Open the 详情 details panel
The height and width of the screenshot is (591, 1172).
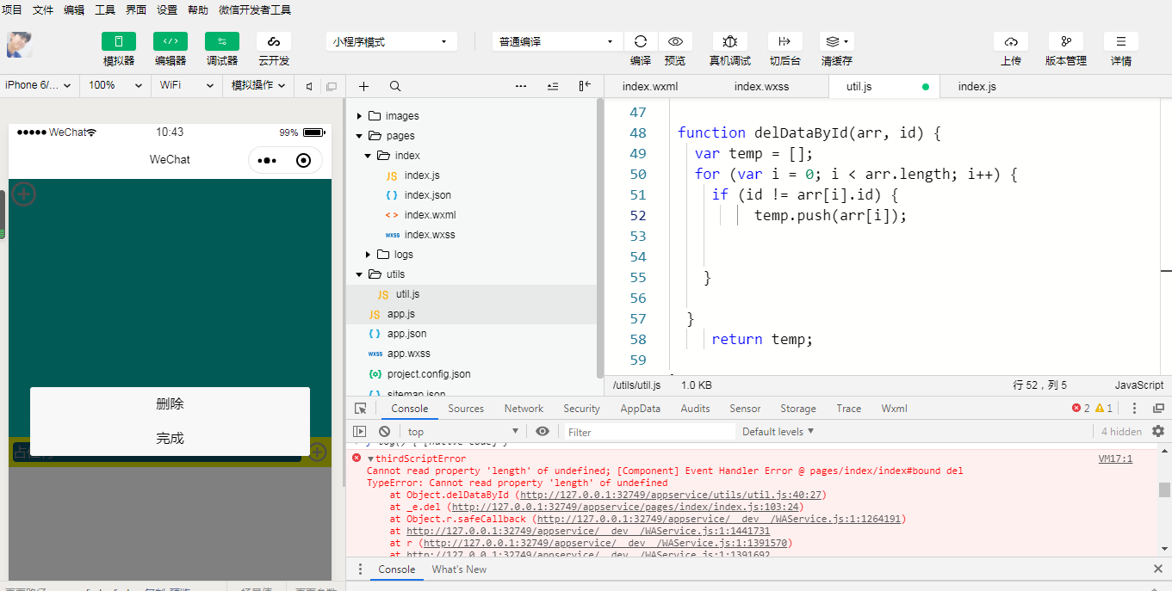[x=1121, y=41]
